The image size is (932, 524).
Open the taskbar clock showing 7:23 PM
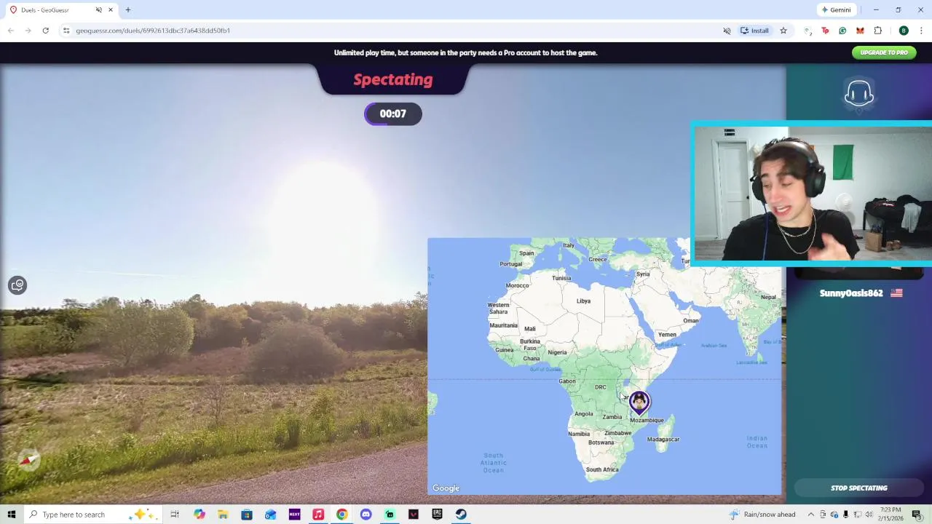pos(890,515)
